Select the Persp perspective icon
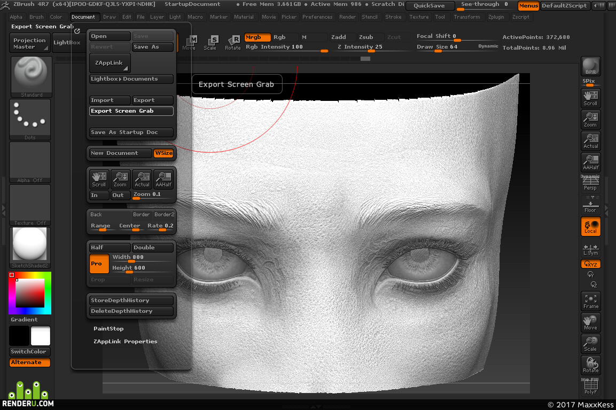The image size is (616, 410). pyautogui.click(x=590, y=183)
